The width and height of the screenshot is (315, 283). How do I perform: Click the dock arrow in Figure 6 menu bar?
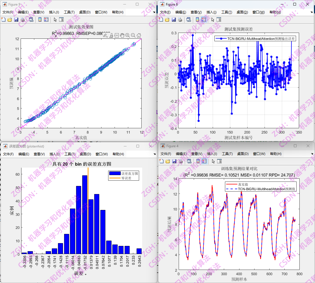[x=312, y=12]
